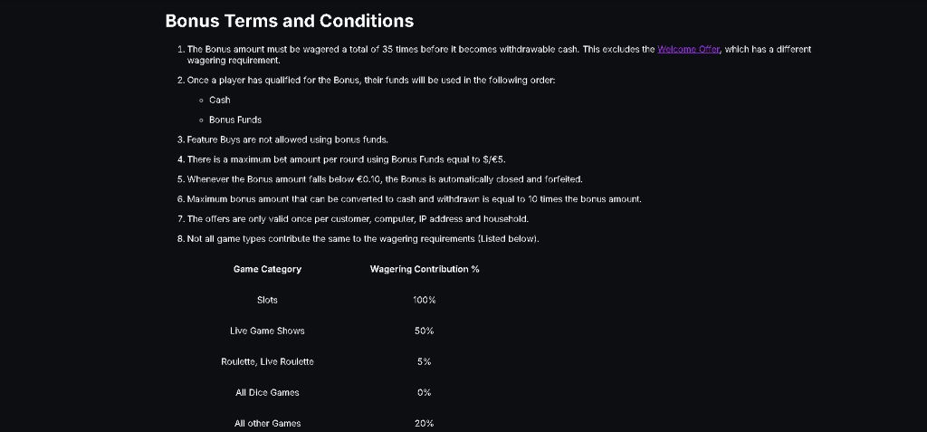Screen dimensions: 927x432
Task: Click the Feature Buys not allowed term
Action: click(287, 139)
